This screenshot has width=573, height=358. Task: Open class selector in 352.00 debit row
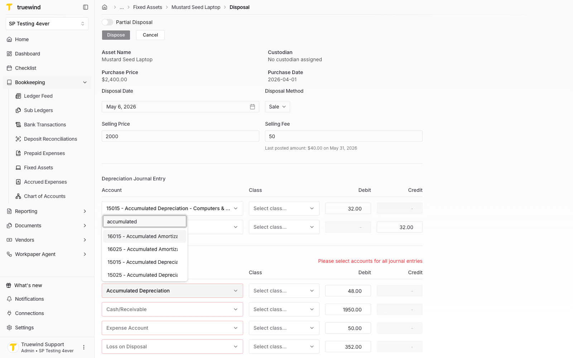pyautogui.click(x=284, y=347)
